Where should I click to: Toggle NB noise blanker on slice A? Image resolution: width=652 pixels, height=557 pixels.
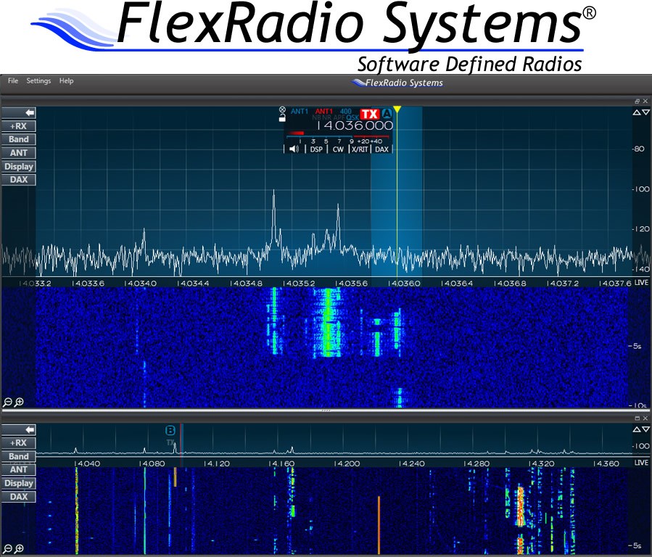point(316,118)
